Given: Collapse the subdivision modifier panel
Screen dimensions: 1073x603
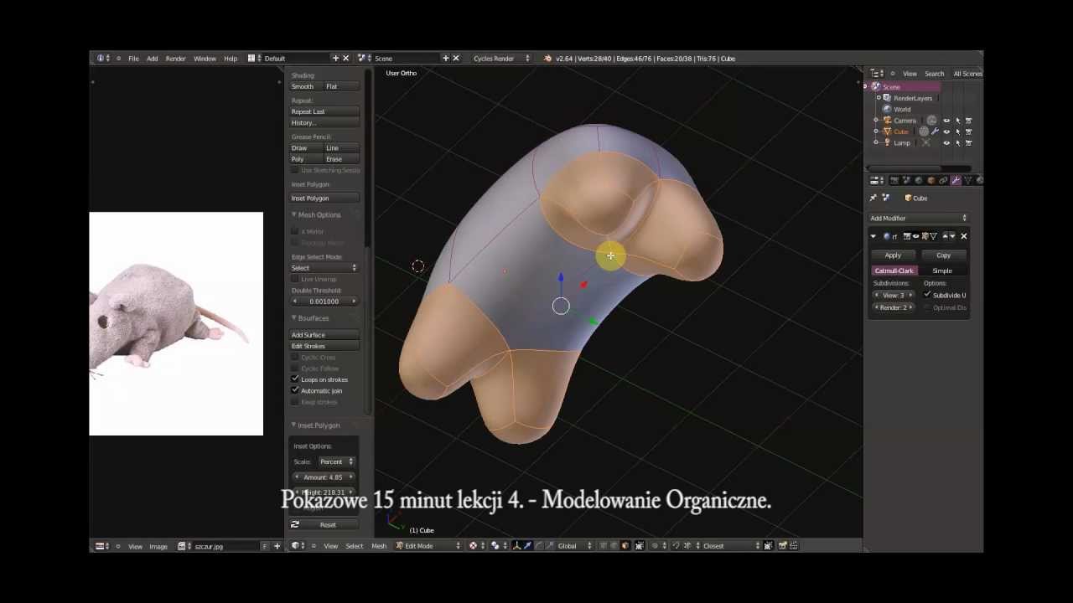Looking at the screenshot, I should [873, 236].
